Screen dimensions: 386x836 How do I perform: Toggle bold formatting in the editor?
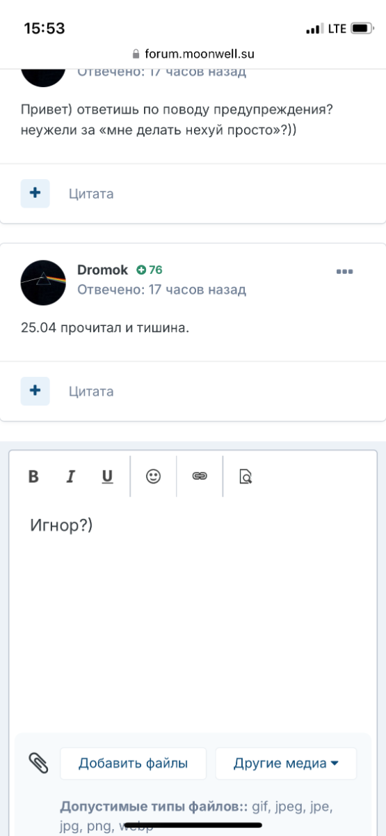33,477
